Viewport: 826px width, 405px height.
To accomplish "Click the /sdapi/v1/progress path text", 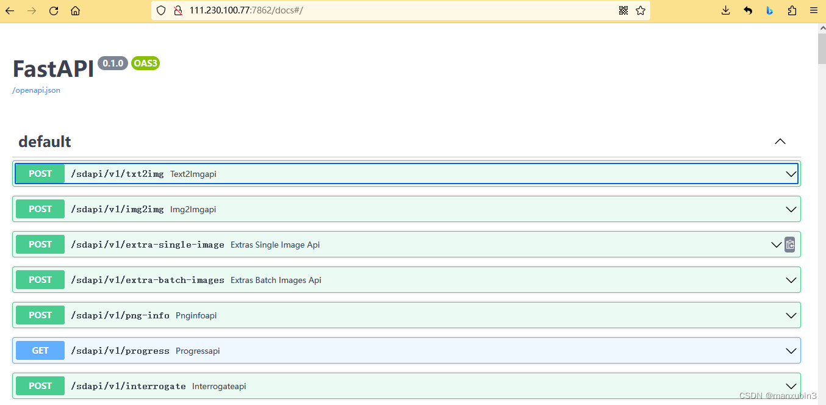I will point(120,351).
